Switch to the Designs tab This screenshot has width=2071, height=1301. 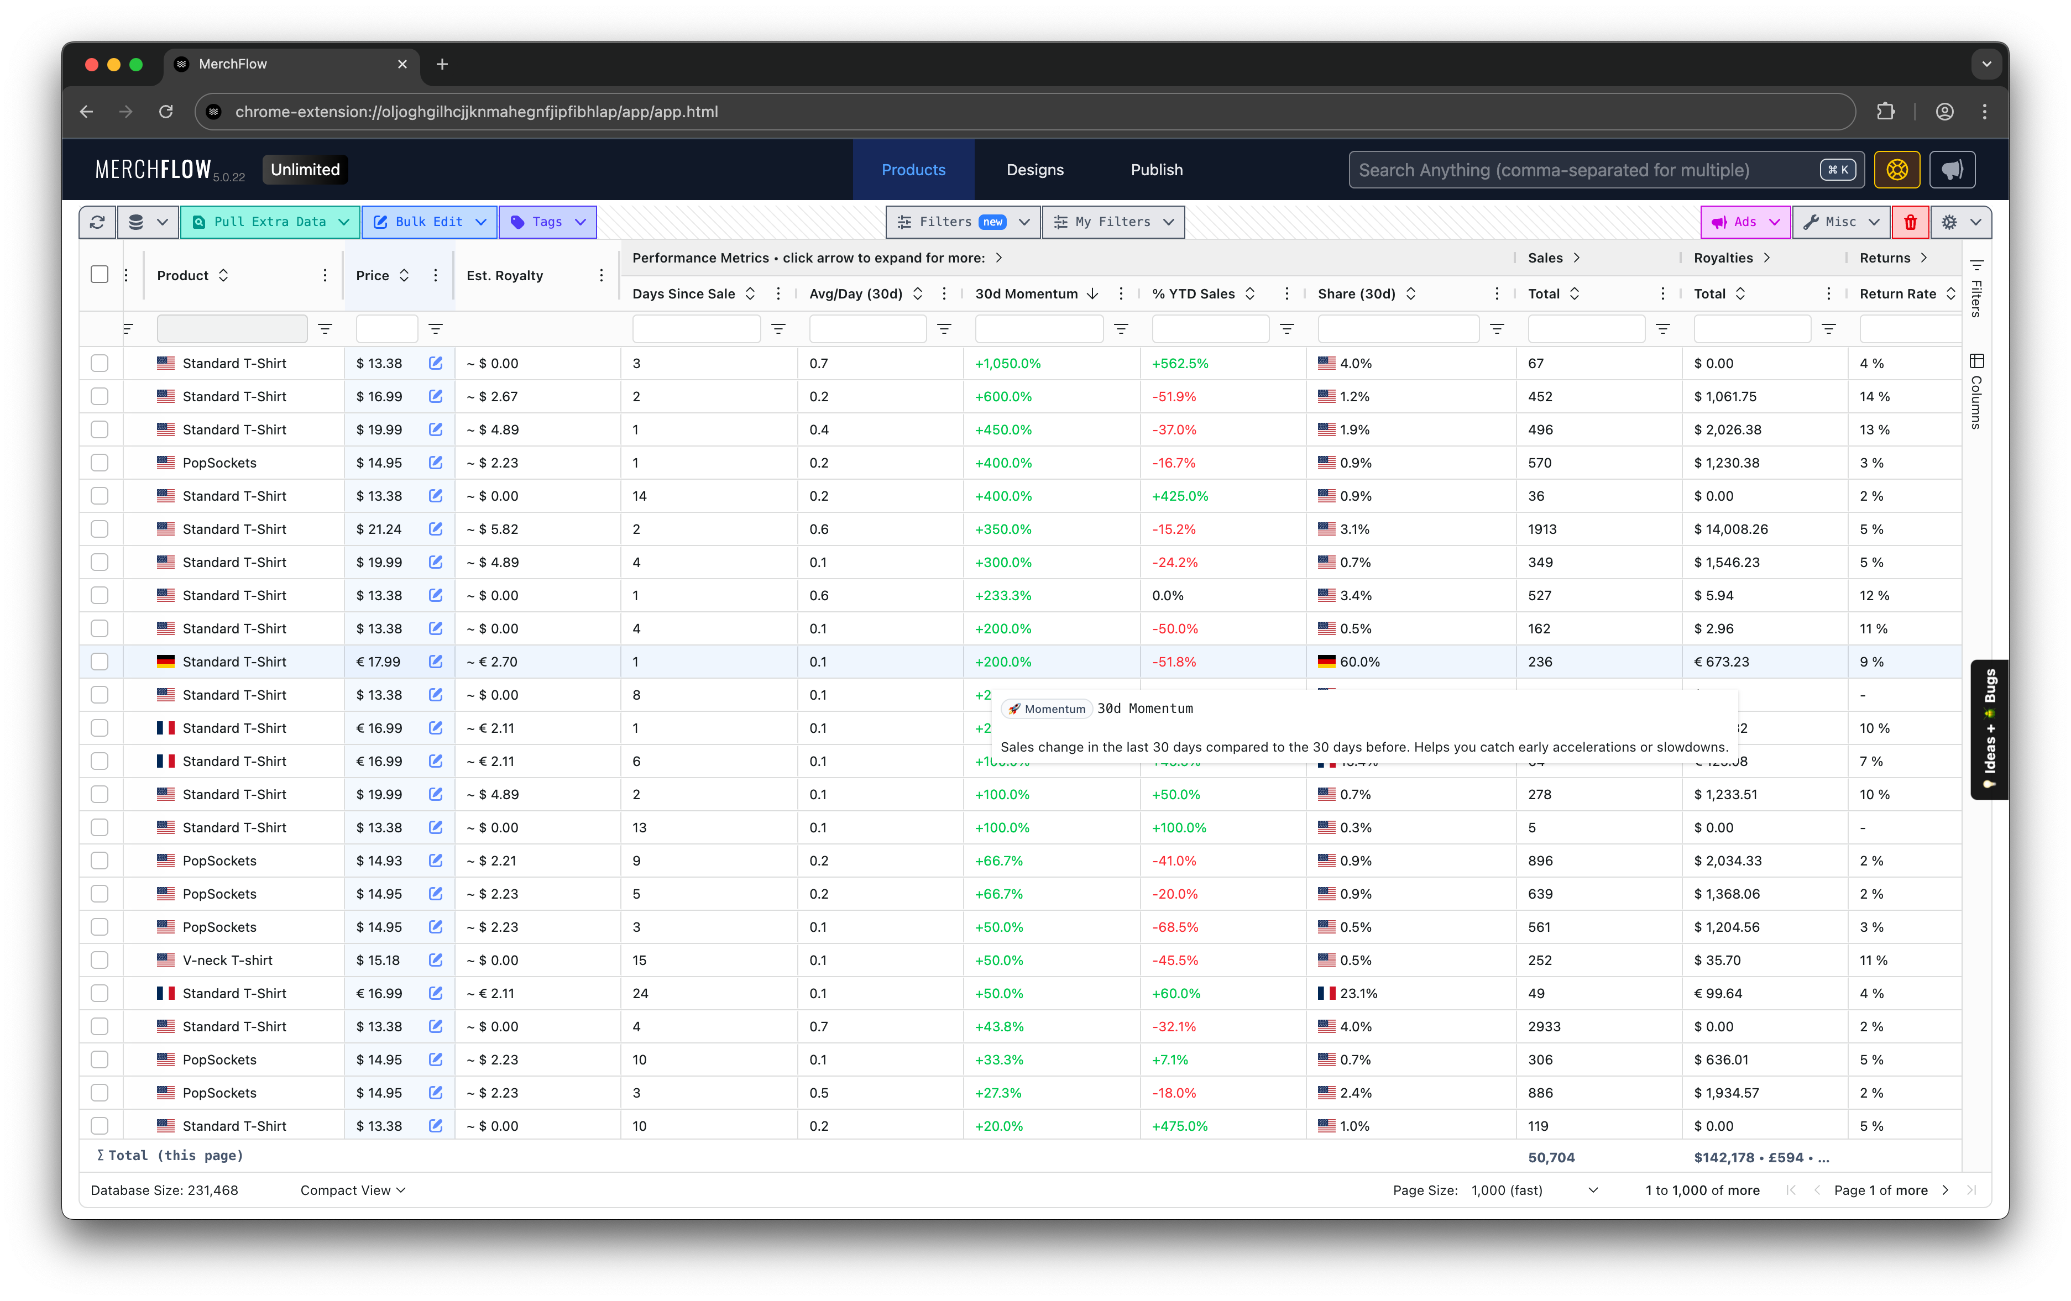point(1034,170)
